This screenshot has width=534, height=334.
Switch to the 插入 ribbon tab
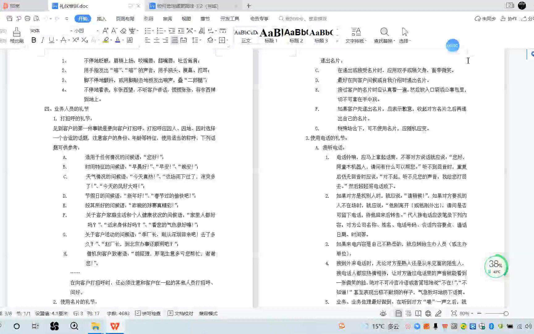pos(101,19)
